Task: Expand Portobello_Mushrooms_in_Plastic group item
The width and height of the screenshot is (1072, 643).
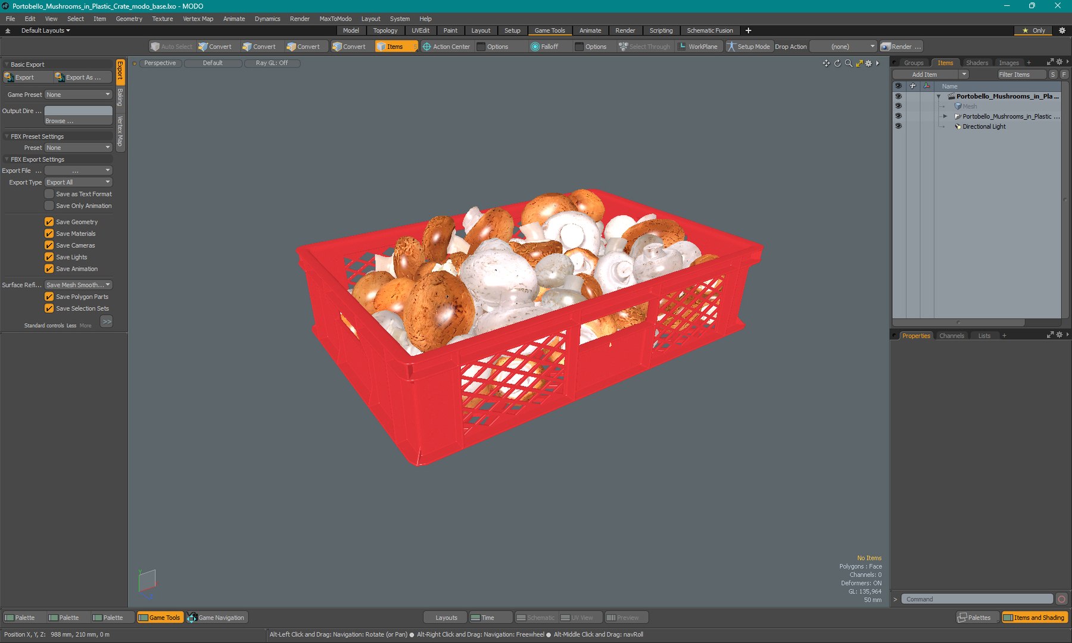Action: pyautogui.click(x=945, y=116)
